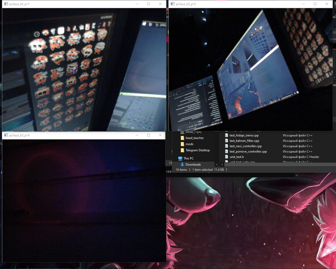Viewport: 336px width, 269px height.
Task: Click the ps3eye_b3_p14 title bar text
Action: [19, 135]
